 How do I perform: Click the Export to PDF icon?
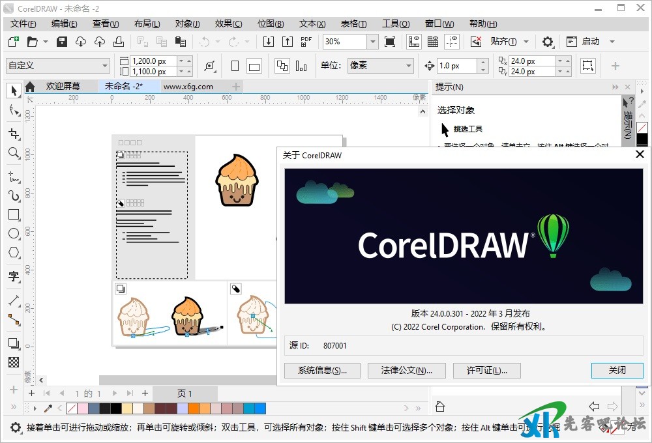(306, 42)
